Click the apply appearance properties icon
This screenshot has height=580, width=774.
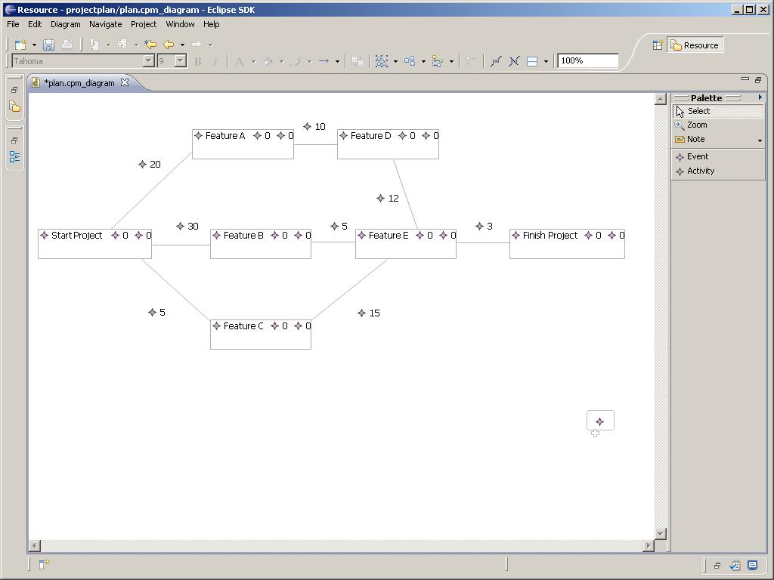coord(357,62)
